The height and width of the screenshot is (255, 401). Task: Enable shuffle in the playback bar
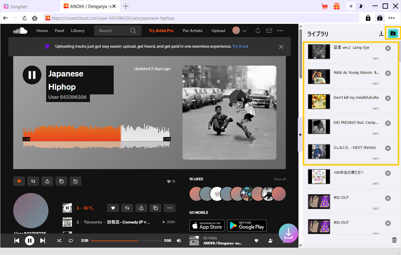(x=59, y=240)
